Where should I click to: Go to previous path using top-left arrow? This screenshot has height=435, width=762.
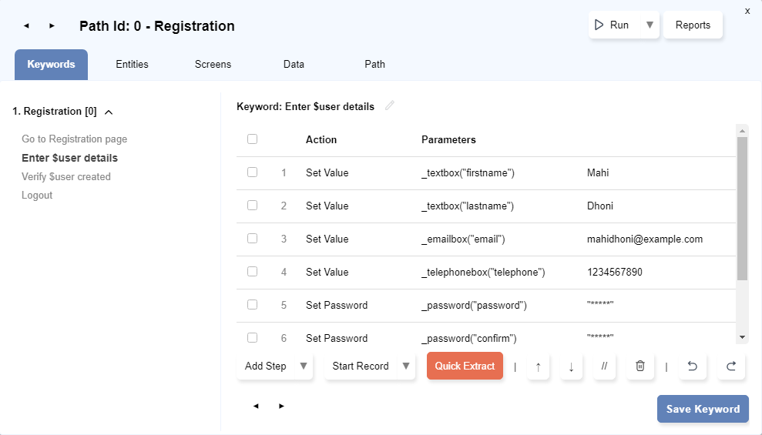27,26
